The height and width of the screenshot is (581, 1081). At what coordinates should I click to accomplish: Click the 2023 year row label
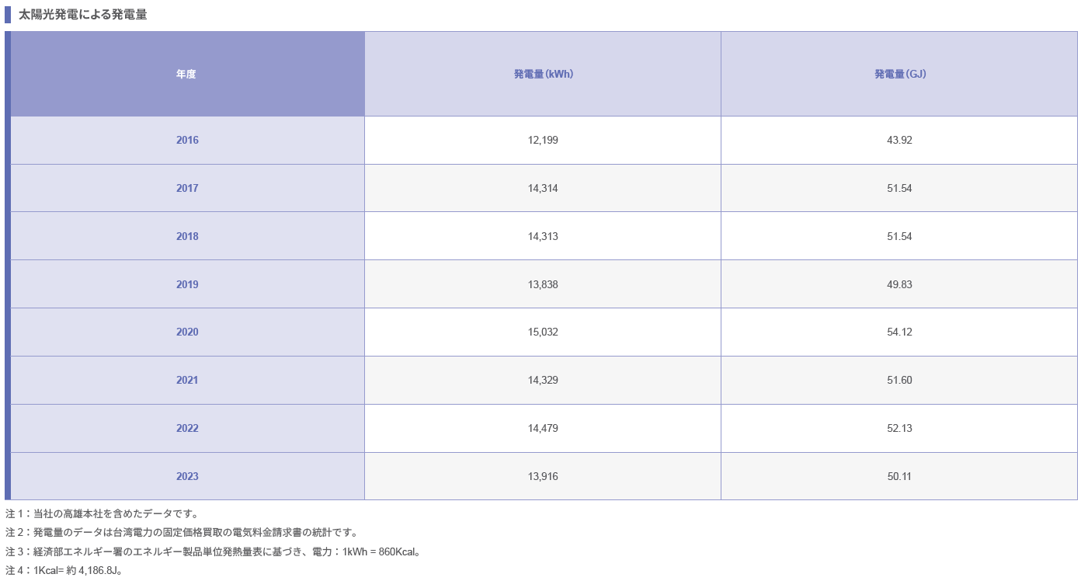[187, 476]
